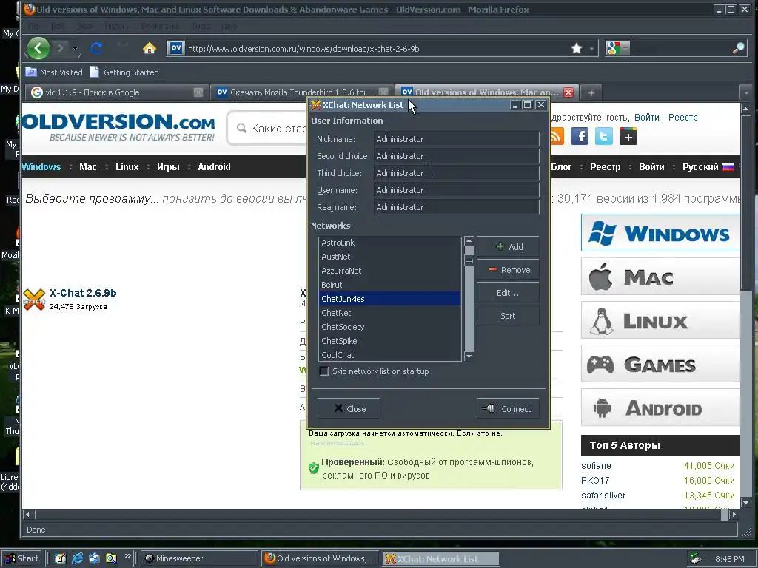
Task: Launch Internet Explorer from quick launch
Action: click(x=77, y=558)
